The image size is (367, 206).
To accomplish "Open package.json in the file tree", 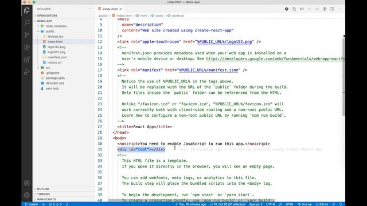I will point(55,78).
